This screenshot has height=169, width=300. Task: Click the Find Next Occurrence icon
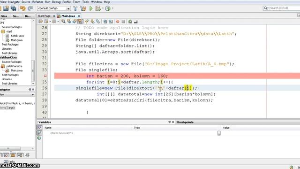(x=75, y=22)
